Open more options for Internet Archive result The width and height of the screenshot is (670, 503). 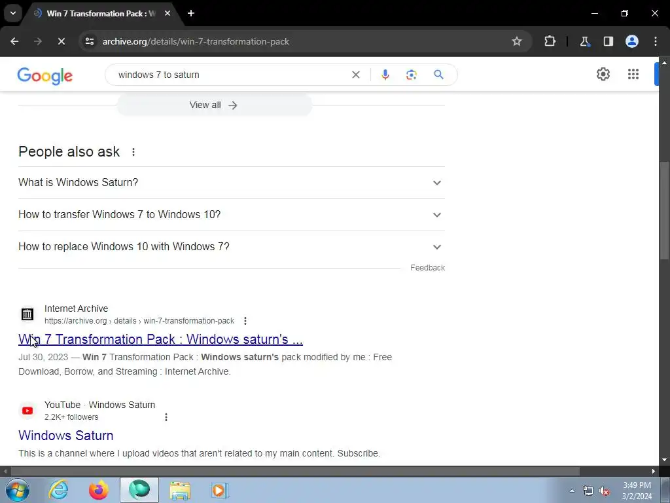pyautogui.click(x=245, y=321)
